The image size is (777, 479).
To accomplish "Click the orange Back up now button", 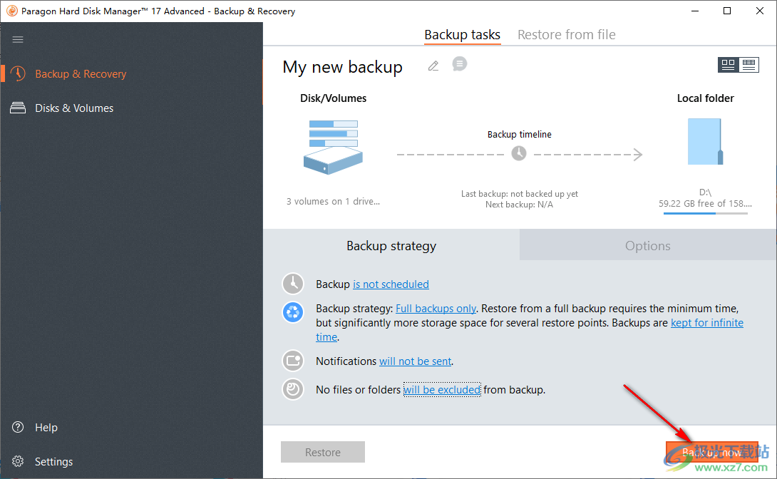I will coord(712,452).
